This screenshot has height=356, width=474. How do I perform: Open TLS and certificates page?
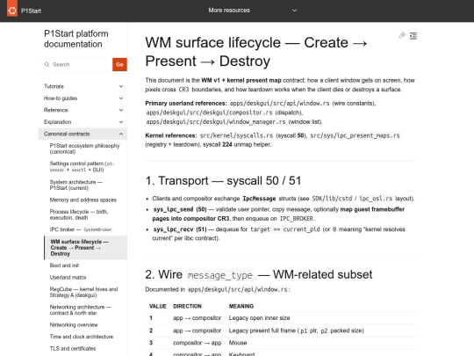73,348
